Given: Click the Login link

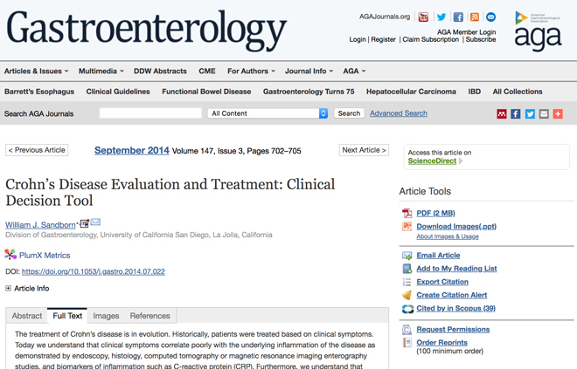Looking at the screenshot, I should 358,39.
